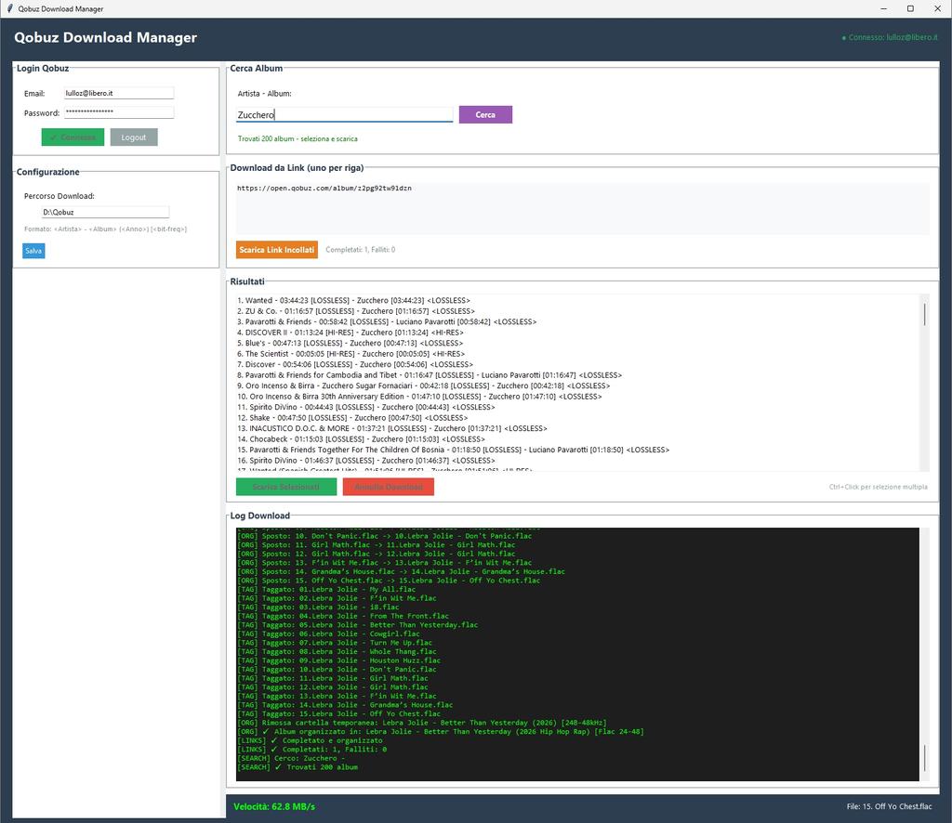Click the Qobuz Download Manager header title
The height and width of the screenshot is (823, 952).
[x=106, y=37]
